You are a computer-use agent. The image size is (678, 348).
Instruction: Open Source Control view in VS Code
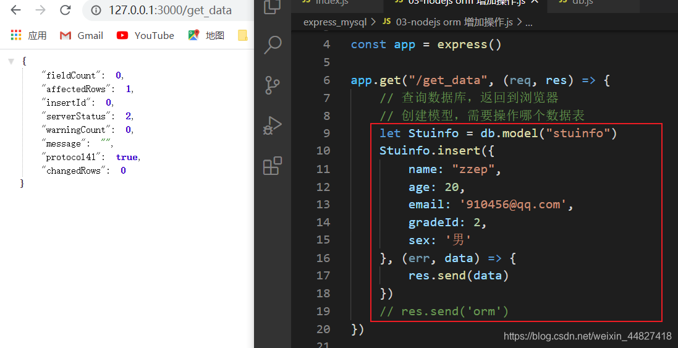(273, 85)
